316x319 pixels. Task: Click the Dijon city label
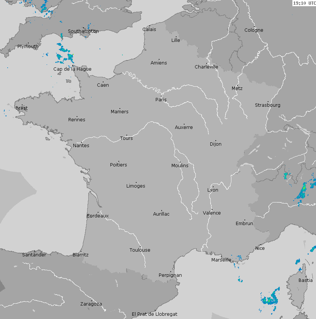tap(215, 144)
